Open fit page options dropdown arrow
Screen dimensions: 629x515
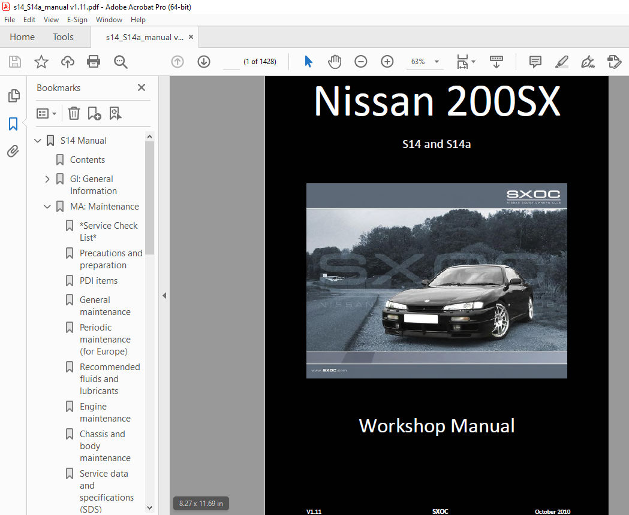coord(473,62)
